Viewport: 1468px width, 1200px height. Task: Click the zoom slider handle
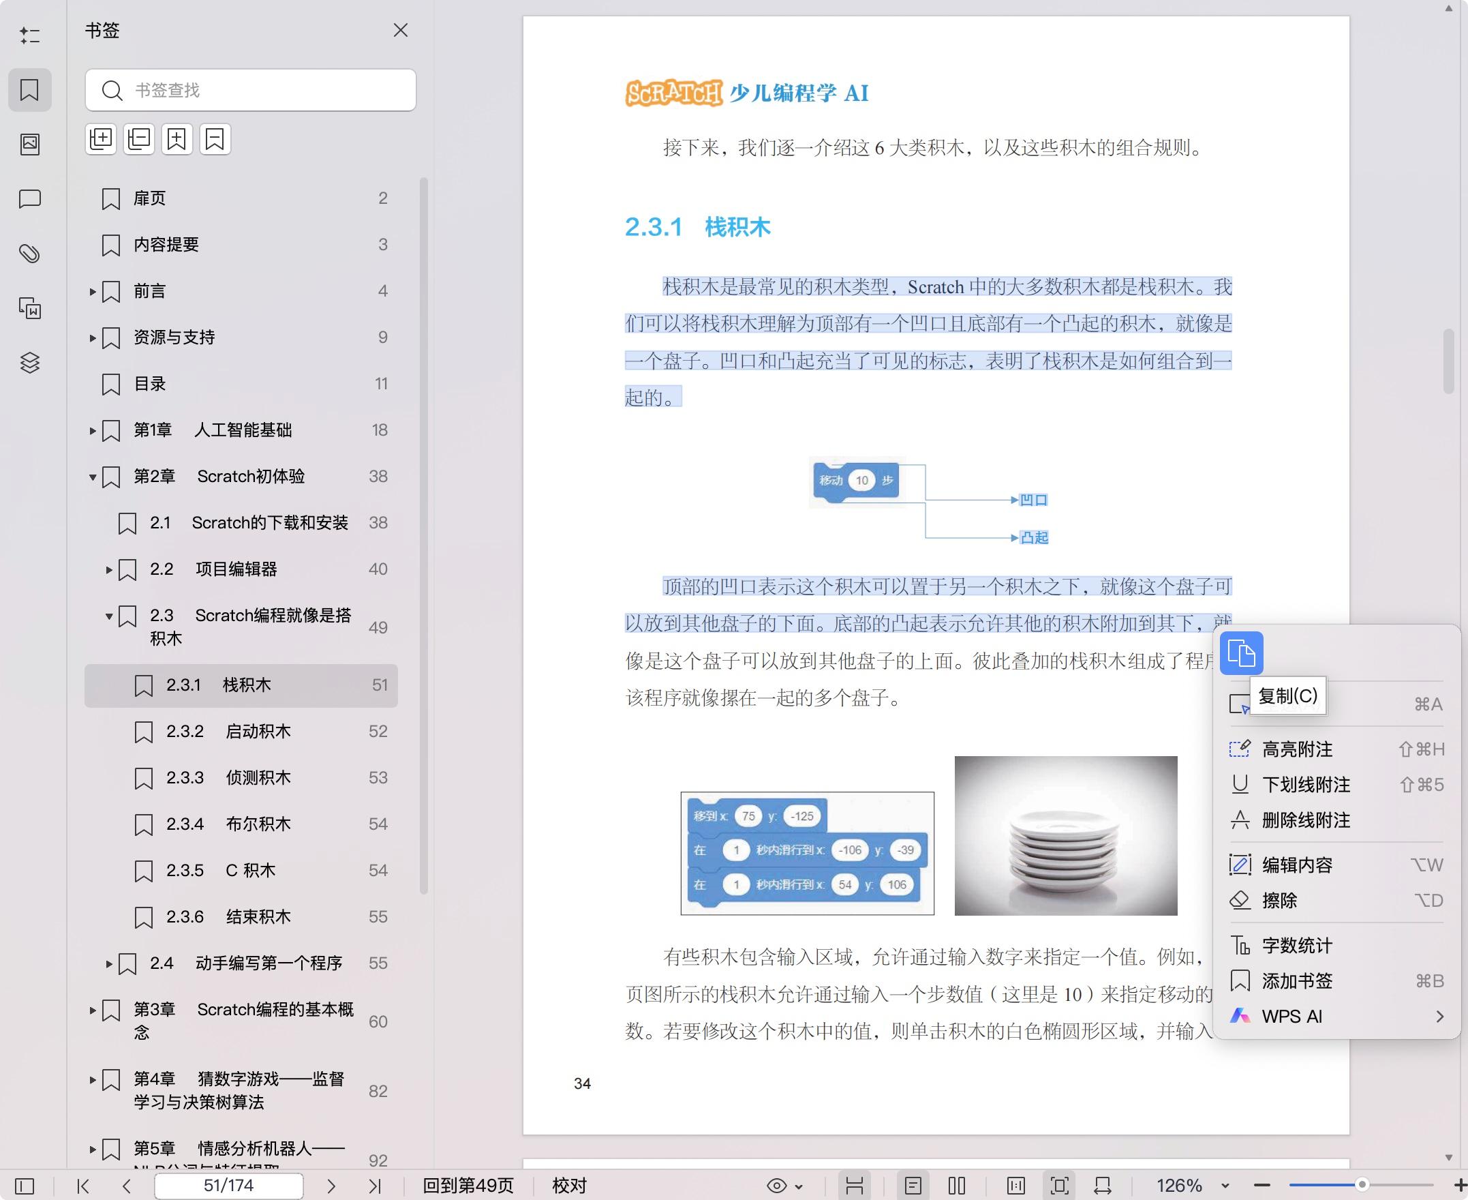(x=1362, y=1186)
